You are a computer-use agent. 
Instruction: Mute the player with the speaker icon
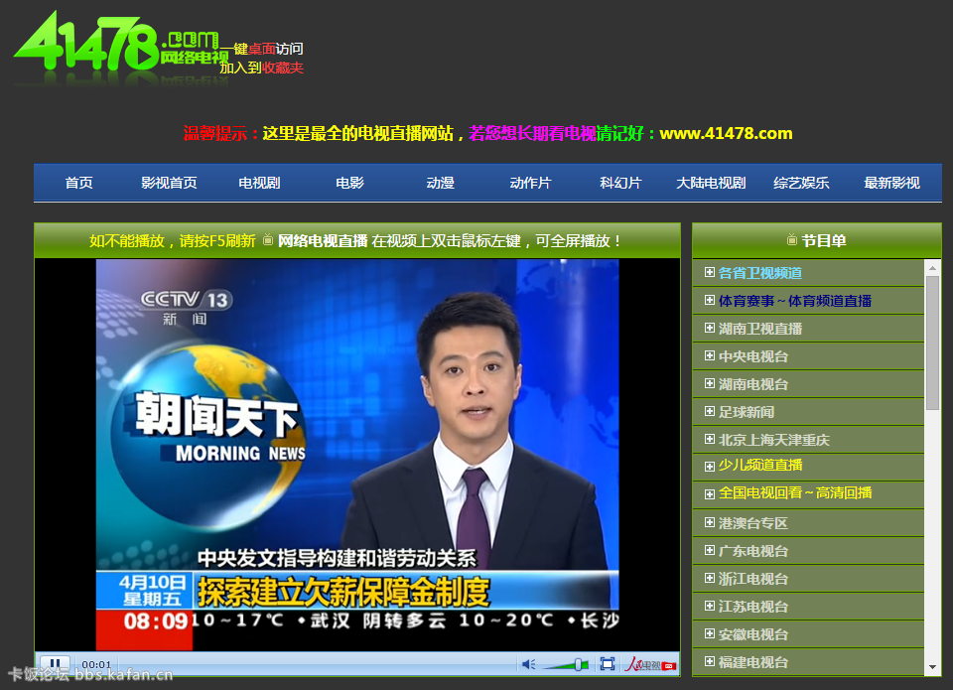tap(528, 664)
